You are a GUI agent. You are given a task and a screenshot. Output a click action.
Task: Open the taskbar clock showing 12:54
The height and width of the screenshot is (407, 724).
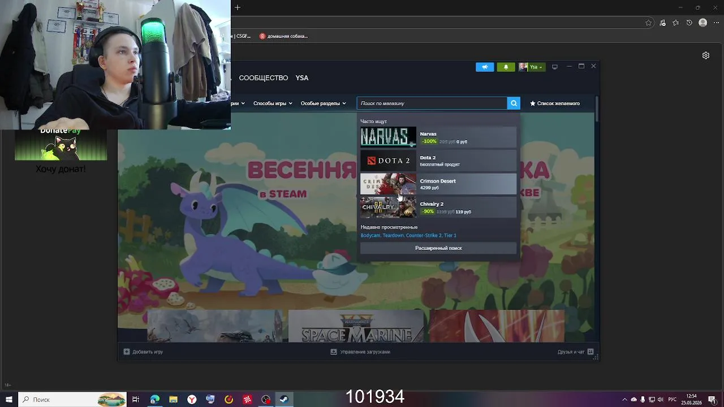(x=691, y=400)
